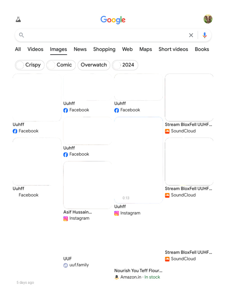Click the magnifying glass search icon
The image size is (226, 302).
[x=21, y=35]
